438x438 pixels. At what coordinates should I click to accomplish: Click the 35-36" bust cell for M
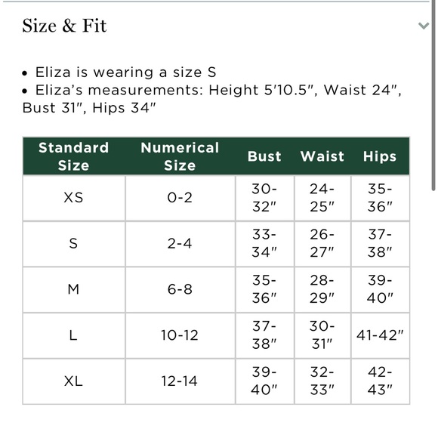click(264, 290)
